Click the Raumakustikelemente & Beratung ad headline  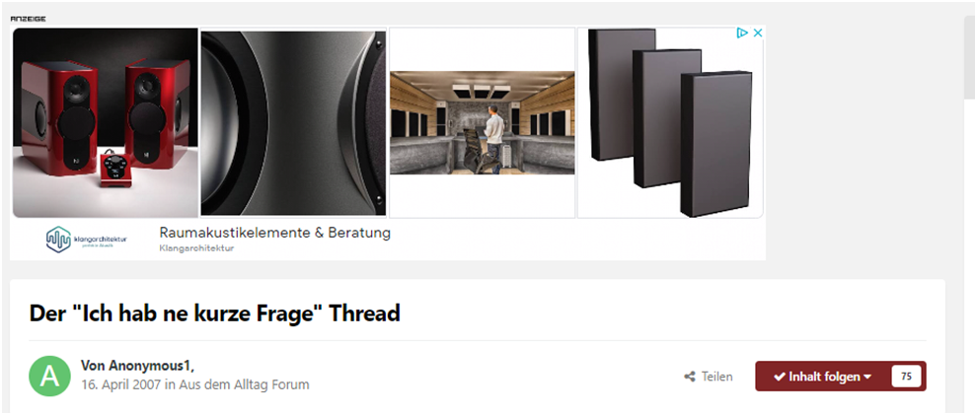point(274,233)
